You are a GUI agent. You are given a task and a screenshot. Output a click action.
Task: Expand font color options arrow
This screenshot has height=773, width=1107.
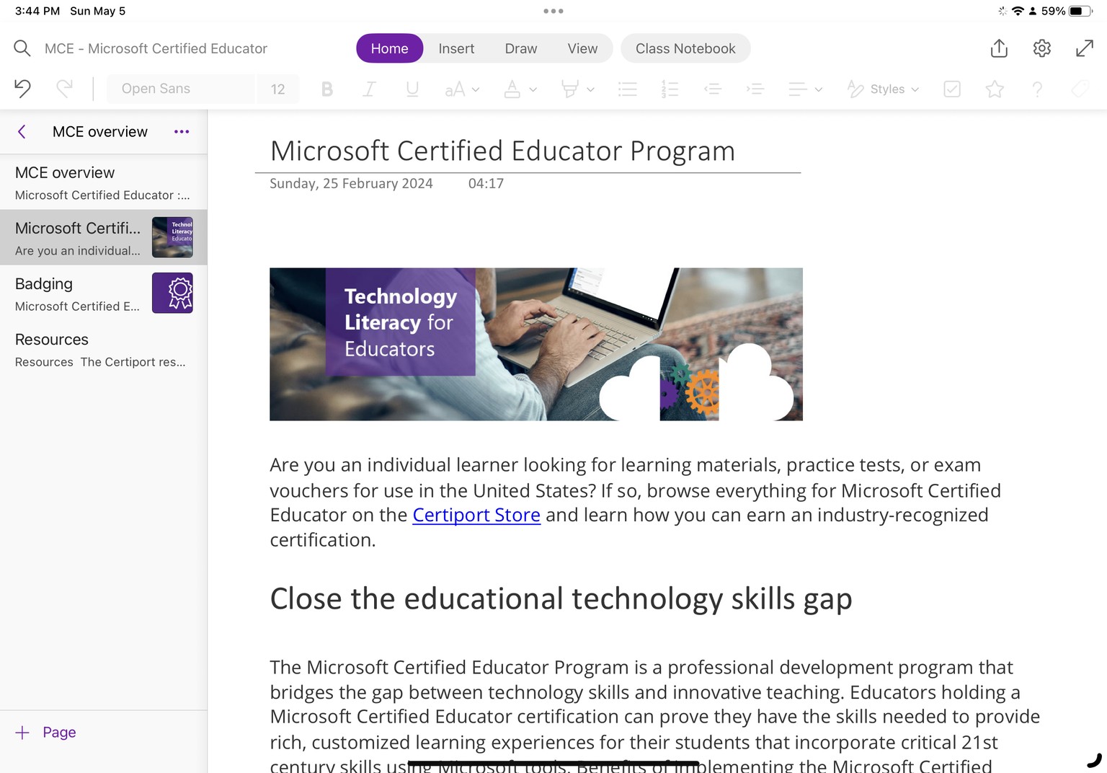533,89
